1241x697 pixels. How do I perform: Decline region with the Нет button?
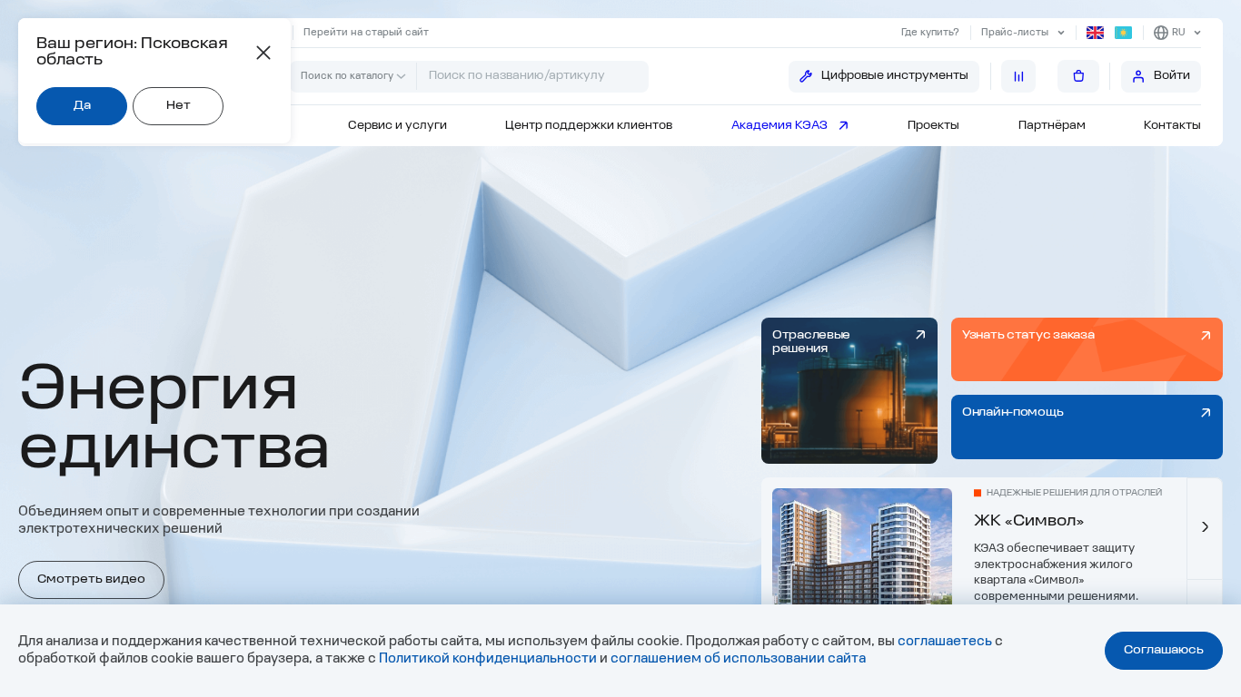178,106
